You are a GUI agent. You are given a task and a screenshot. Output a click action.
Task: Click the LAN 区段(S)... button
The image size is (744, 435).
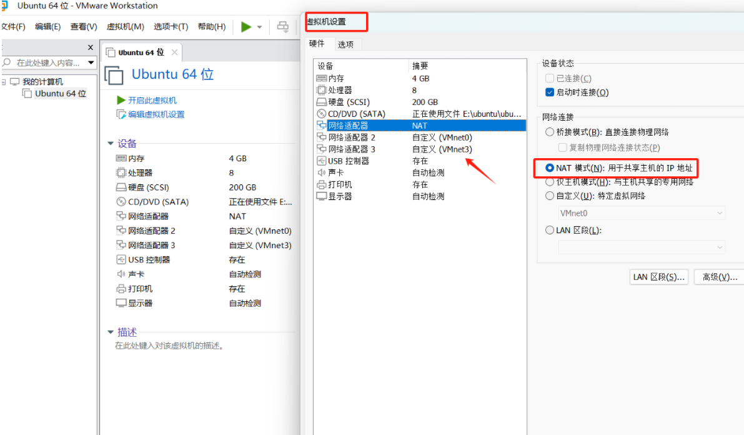click(658, 277)
